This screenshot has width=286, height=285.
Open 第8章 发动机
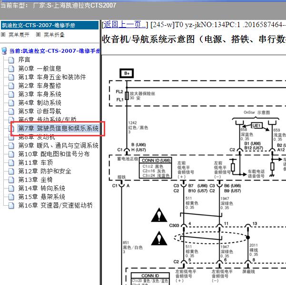coord(37,137)
